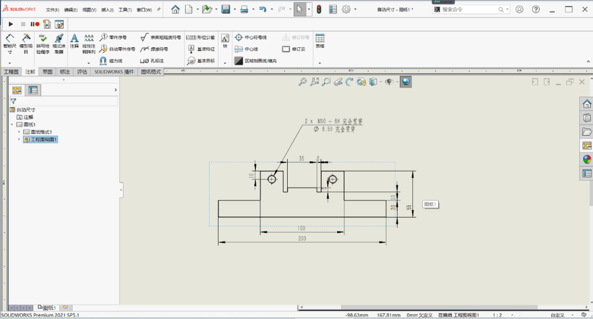Open Linear Note Pattern tool
This screenshot has height=319, width=593.
(89, 43)
